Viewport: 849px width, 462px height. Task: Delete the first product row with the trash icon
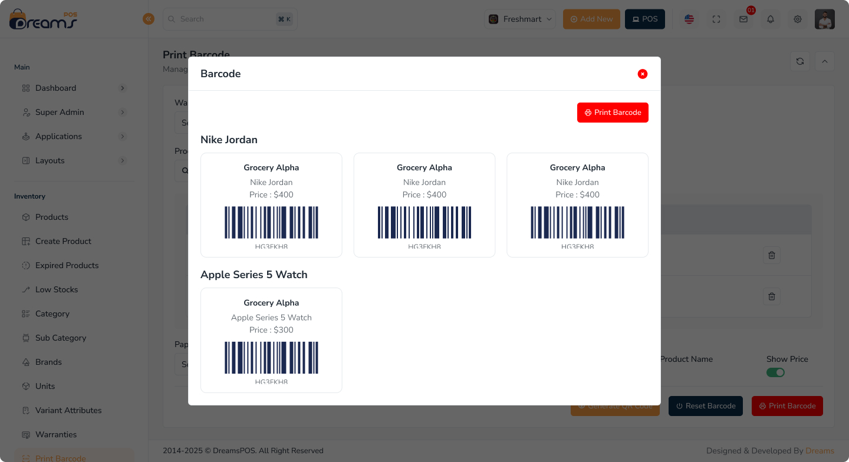(771, 255)
